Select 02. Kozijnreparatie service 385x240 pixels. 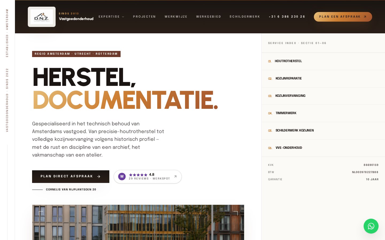click(323, 79)
